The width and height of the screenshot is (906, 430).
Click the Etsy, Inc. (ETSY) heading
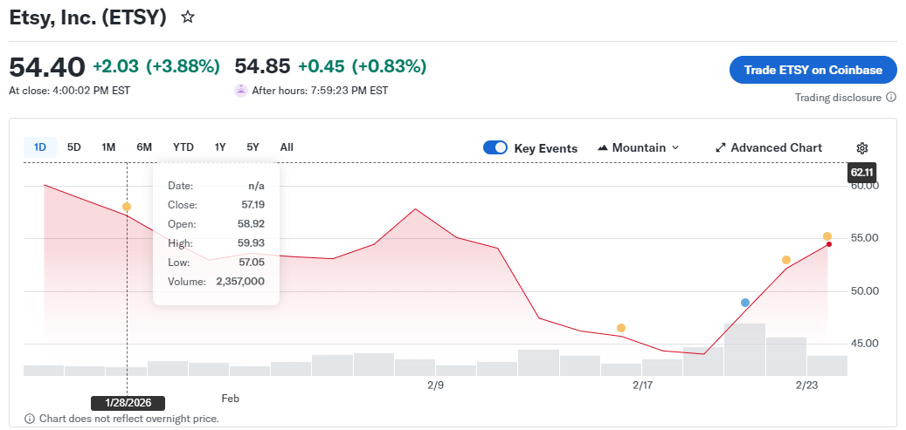[88, 17]
